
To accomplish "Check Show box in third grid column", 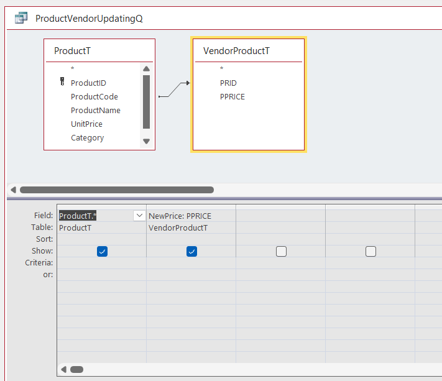I will pos(281,251).
